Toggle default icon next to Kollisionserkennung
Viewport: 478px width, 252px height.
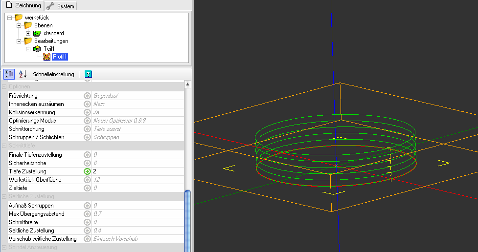coord(87,112)
